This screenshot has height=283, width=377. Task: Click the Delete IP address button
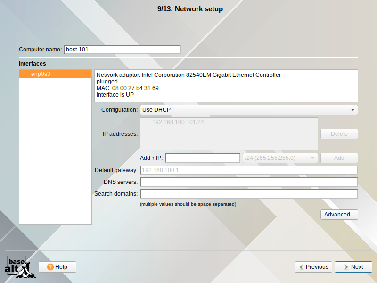339,134
